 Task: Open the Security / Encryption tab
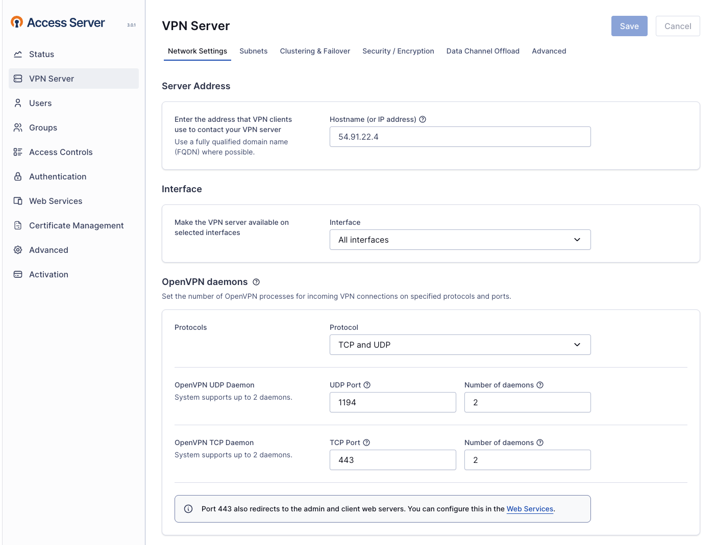tap(398, 51)
